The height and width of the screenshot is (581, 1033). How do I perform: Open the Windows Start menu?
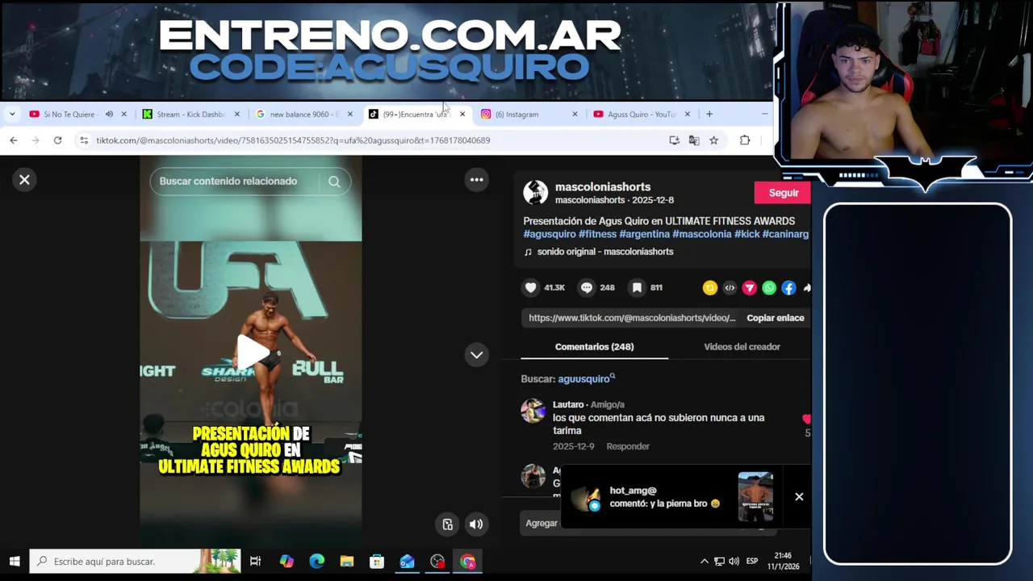coord(14,562)
